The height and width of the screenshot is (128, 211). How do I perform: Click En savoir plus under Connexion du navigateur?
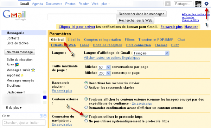coord(62,125)
